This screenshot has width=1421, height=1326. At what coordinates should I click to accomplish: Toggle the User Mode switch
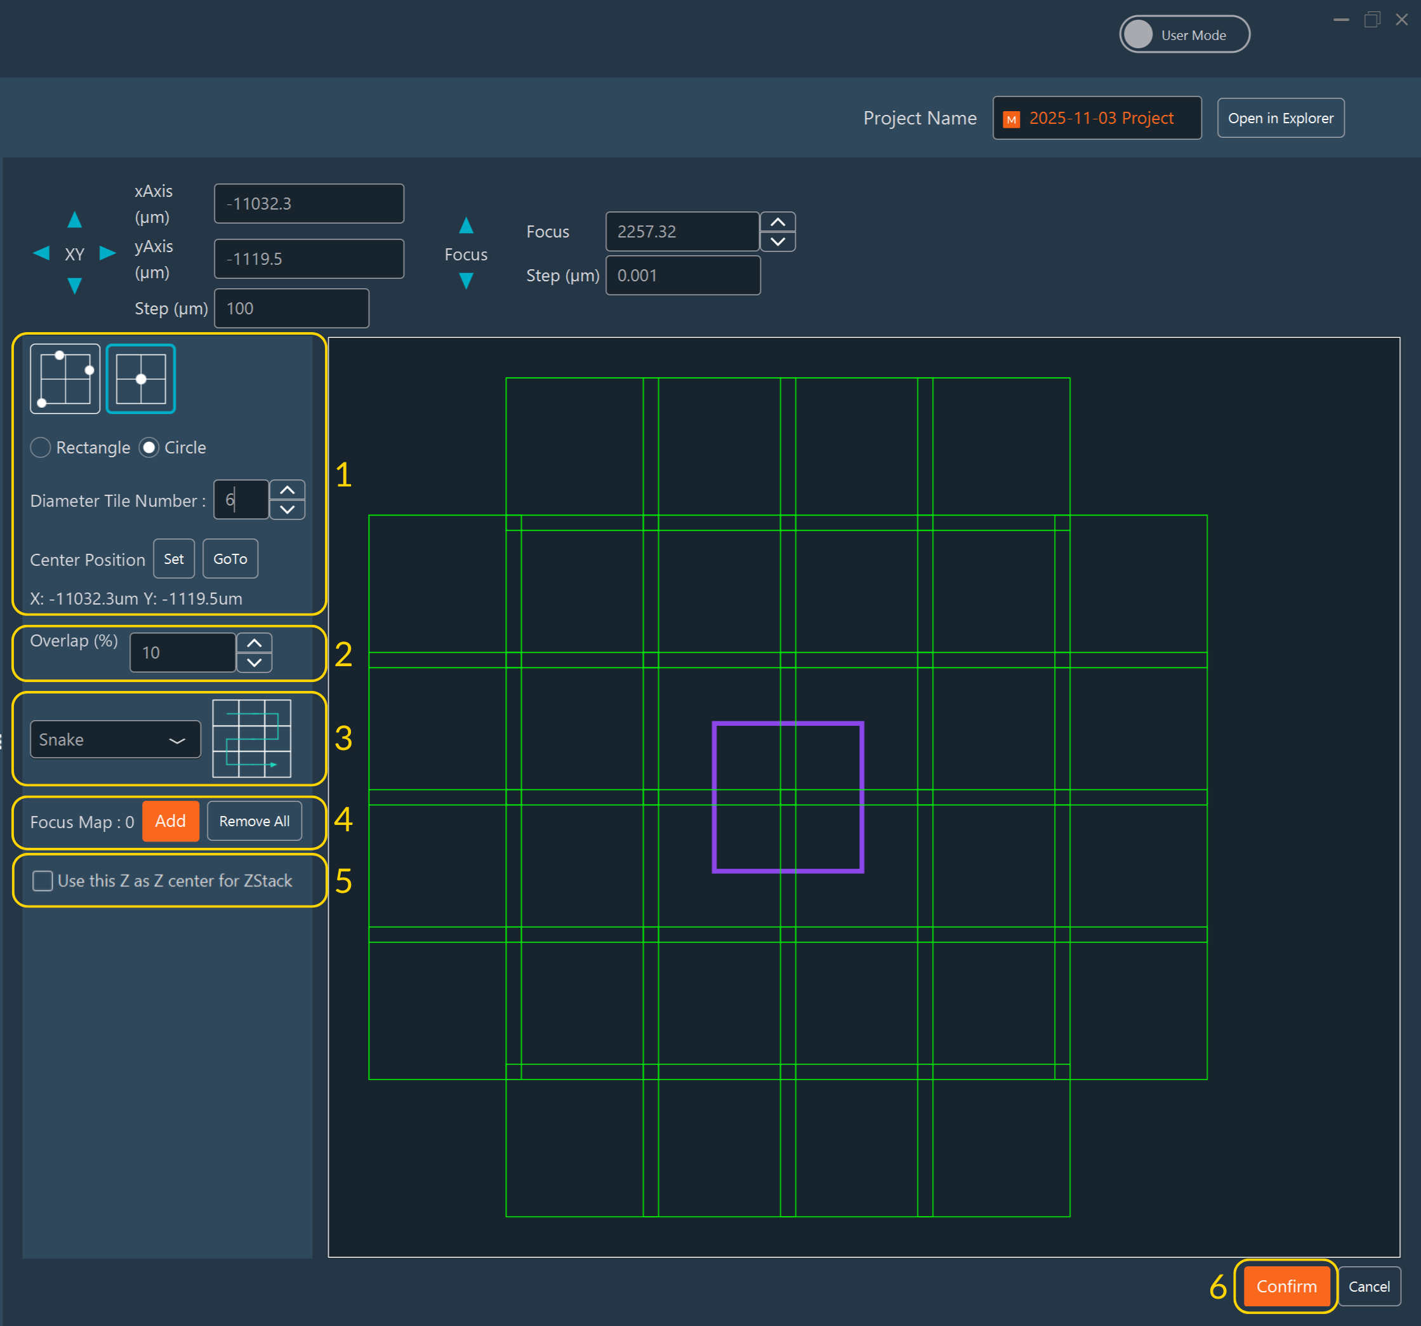[x=1184, y=34]
